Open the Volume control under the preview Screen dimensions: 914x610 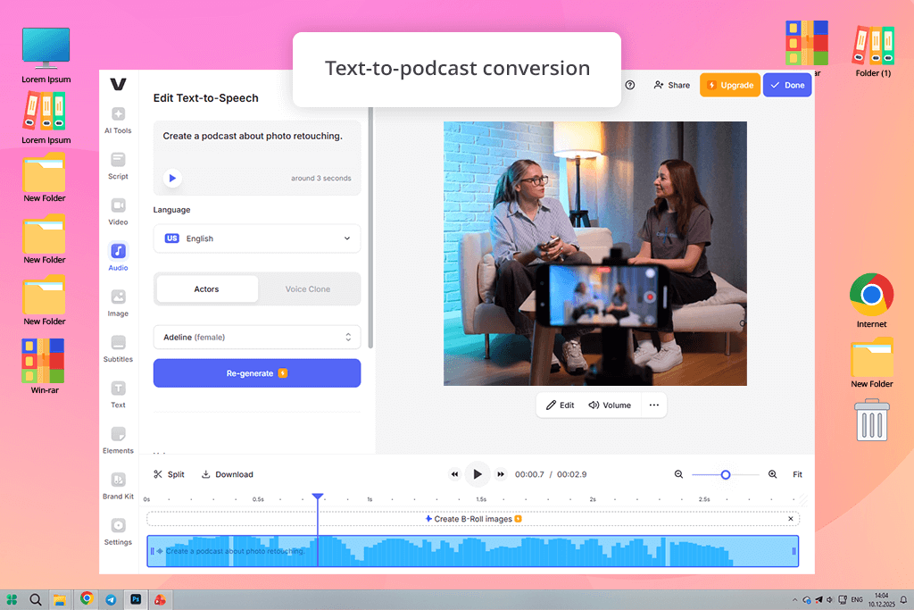coord(609,405)
